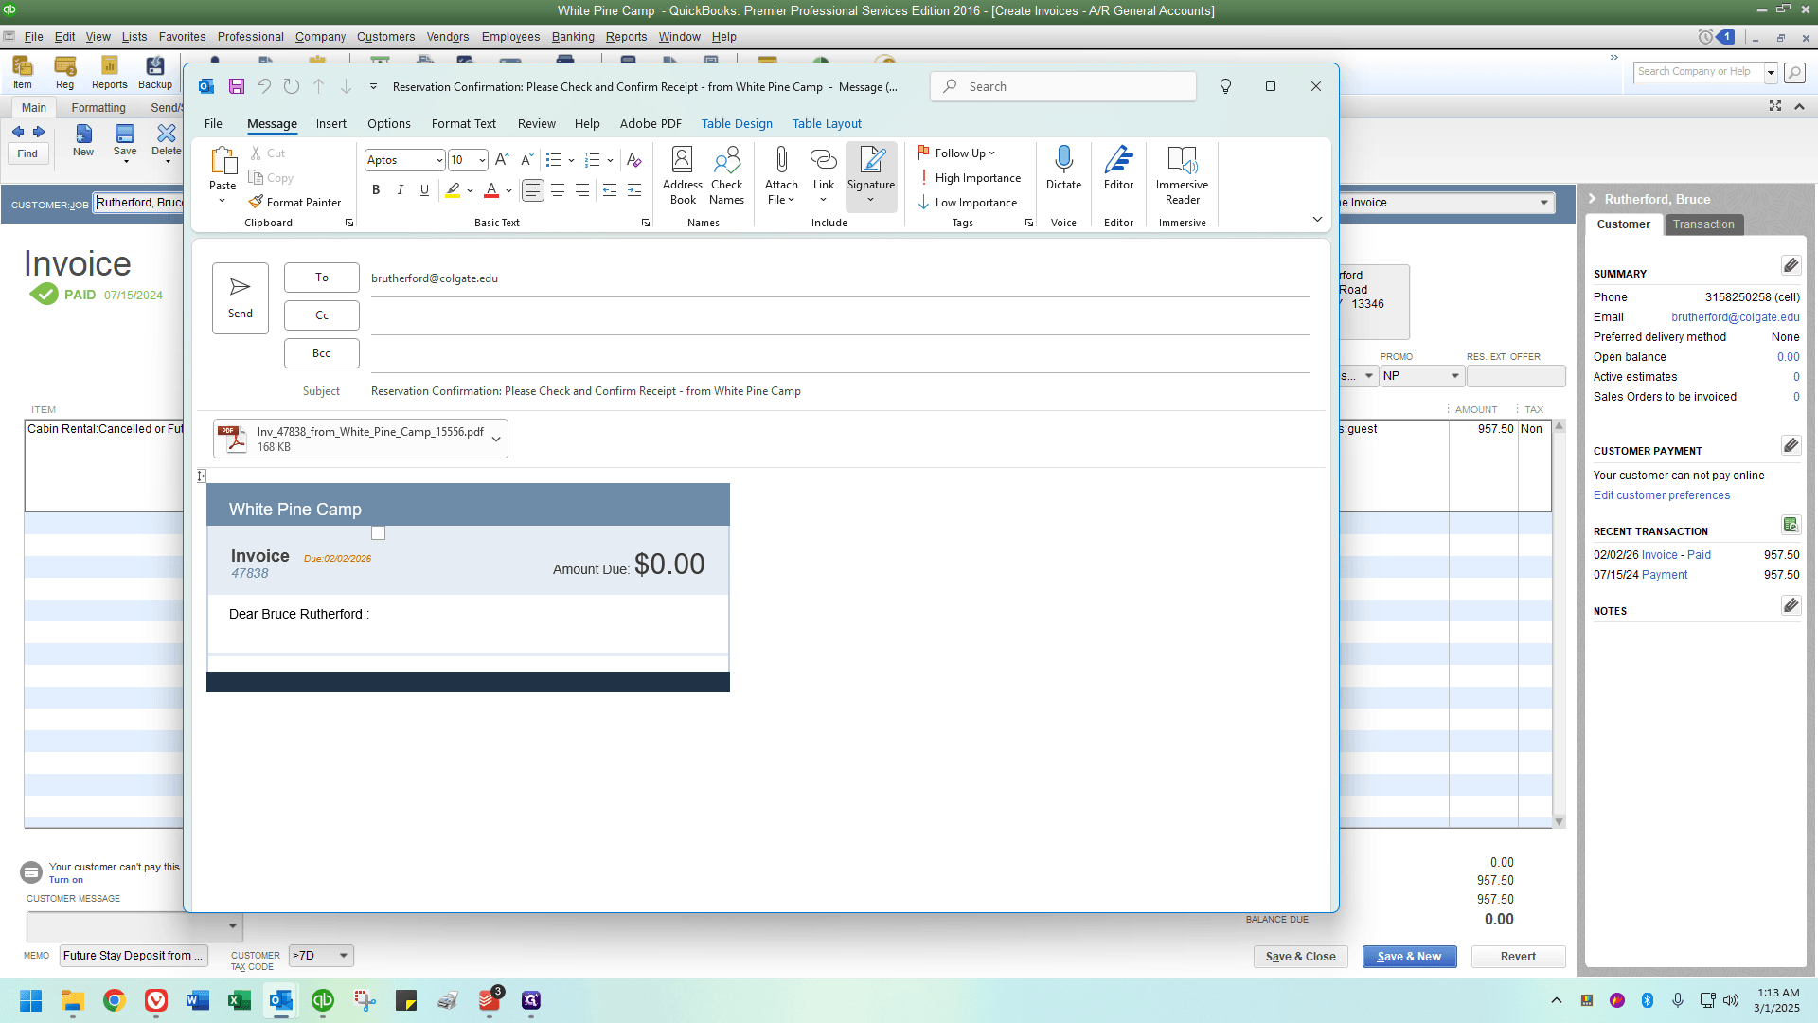Open the PROMO NP dropdown
This screenshot has height=1023, width=1818.
(1455, 376)
